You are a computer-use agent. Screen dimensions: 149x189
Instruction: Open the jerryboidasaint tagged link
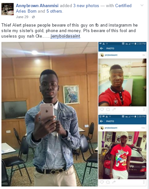pos(65,36)
